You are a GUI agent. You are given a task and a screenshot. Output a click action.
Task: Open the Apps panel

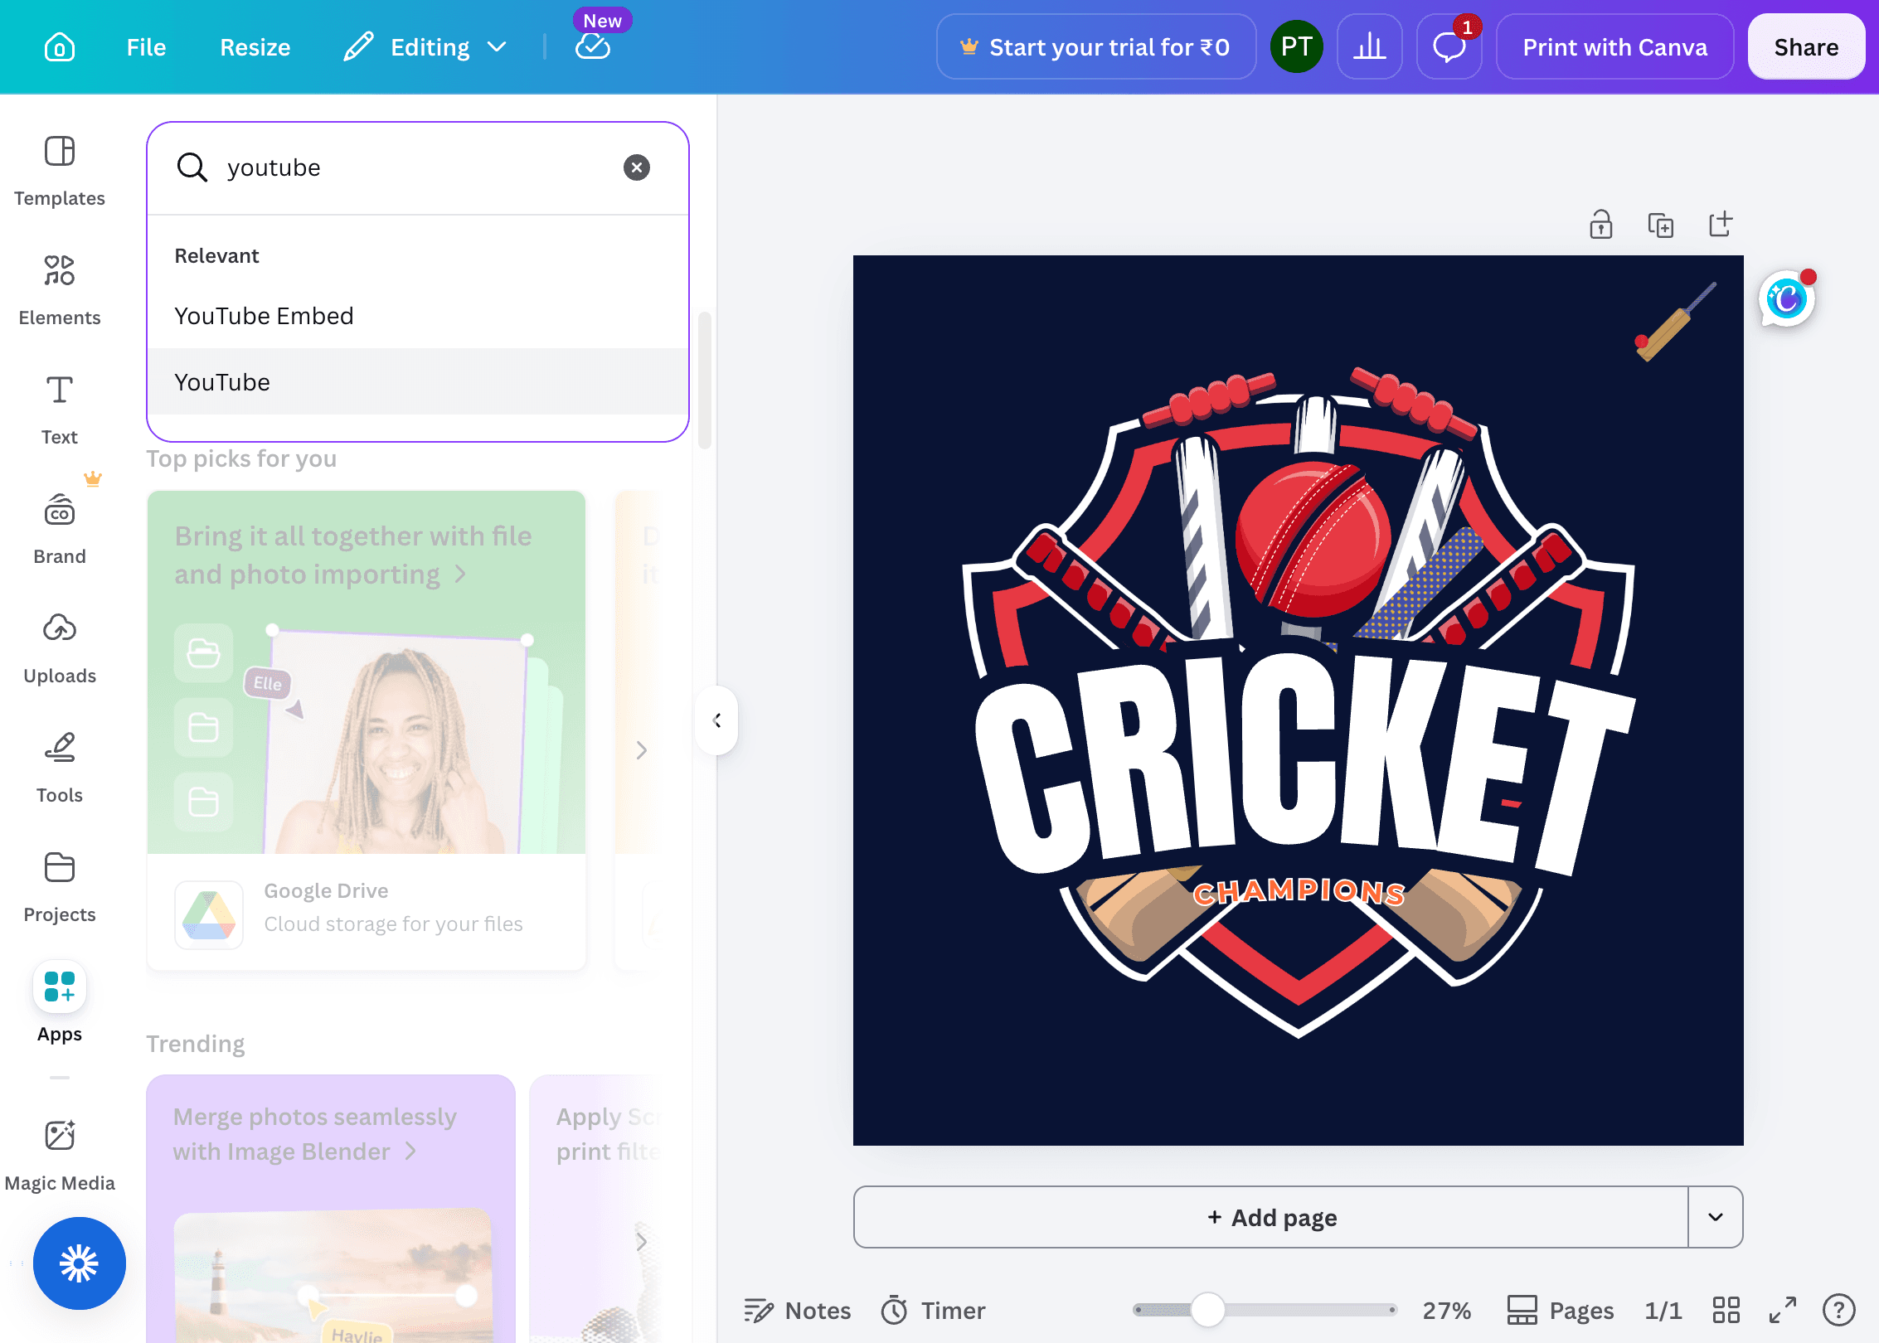tap(60, 1003)
